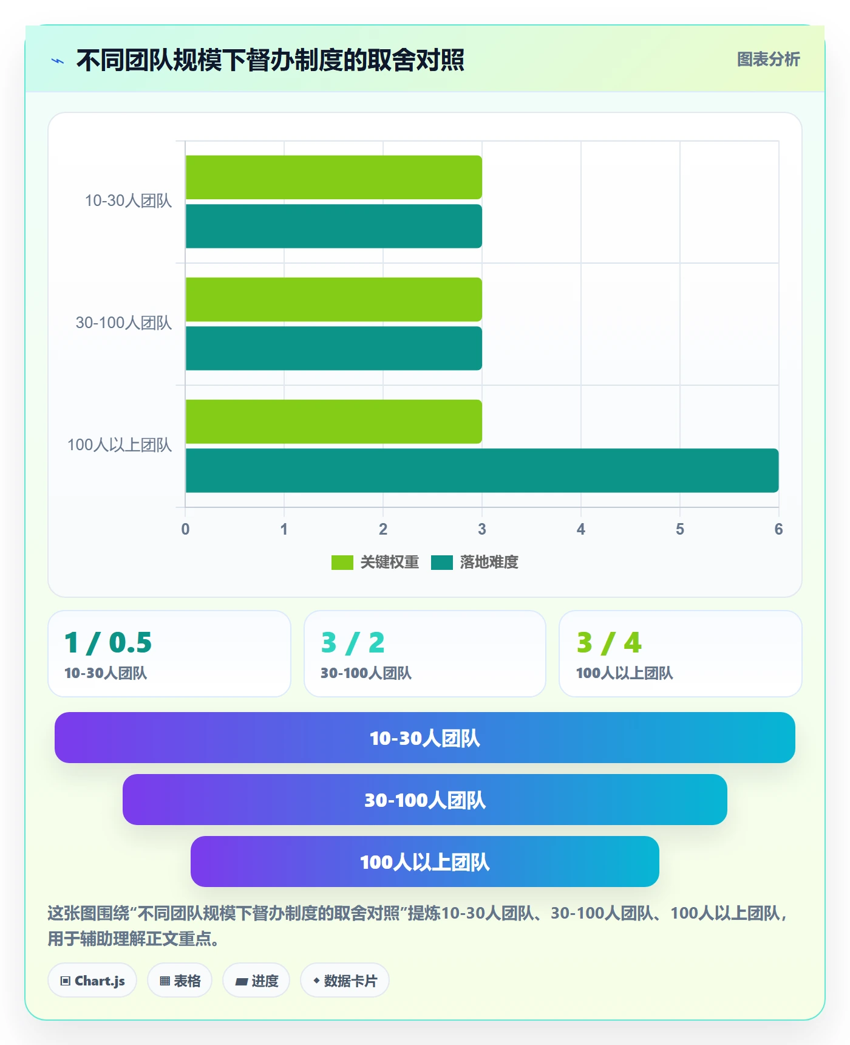
Task: Click the 30-100人团队 y-axis label
Action: pos(123,323)
